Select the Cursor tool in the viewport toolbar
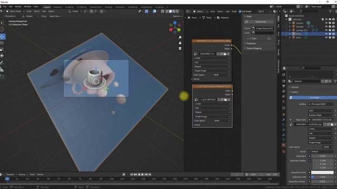Viewport: 337px width, 189px height. 2,29
